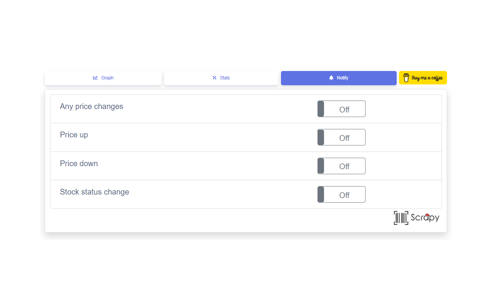Click the "Stock status change" label
This screenshot has height=307, width=492.
tap(95, 192)
